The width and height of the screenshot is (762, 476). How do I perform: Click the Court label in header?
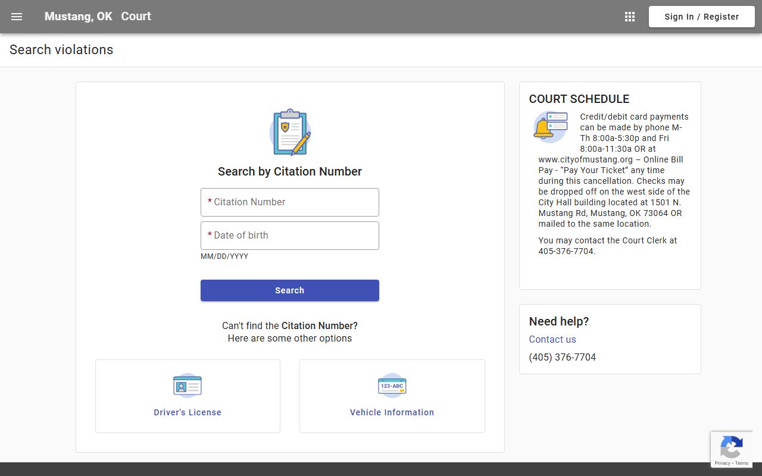coord(136,17)
